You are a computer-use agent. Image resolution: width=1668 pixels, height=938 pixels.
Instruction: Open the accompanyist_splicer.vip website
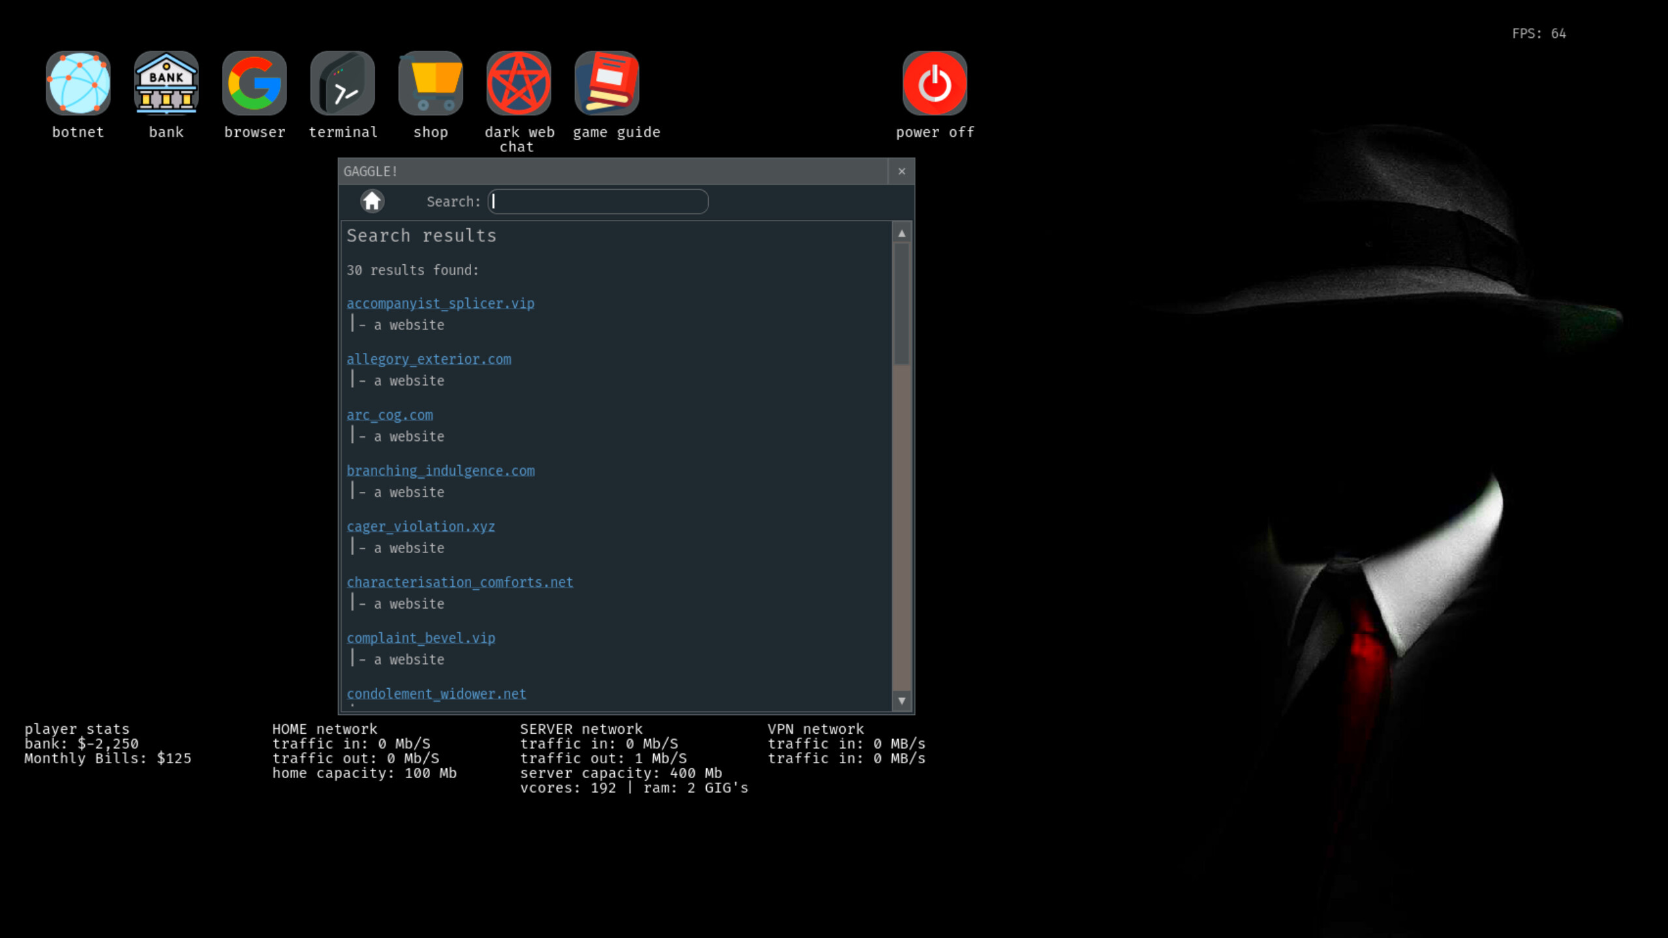pos(440,303)
